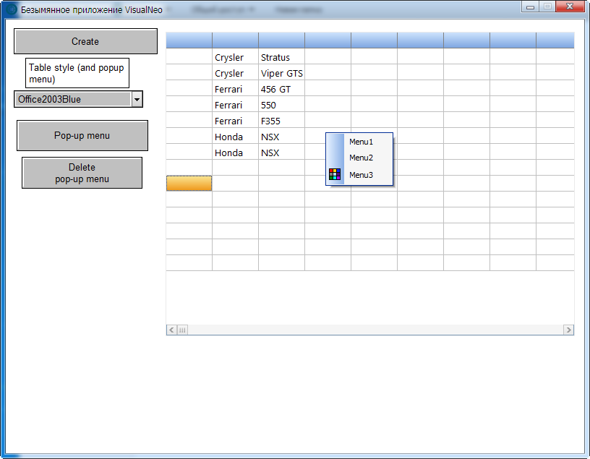
Task: Click the Office2003Blue combo box field
Action: tap(72, 100)
